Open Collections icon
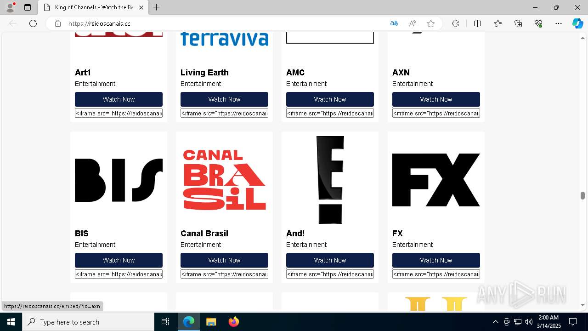Screen dimensions: 588x331 (518, 23)
